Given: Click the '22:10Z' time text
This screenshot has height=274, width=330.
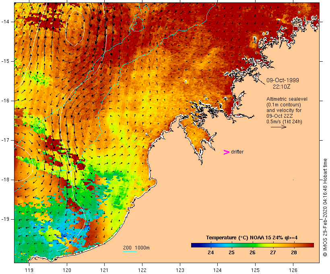Looking at the screenshot, I should (x=282, y=87).
